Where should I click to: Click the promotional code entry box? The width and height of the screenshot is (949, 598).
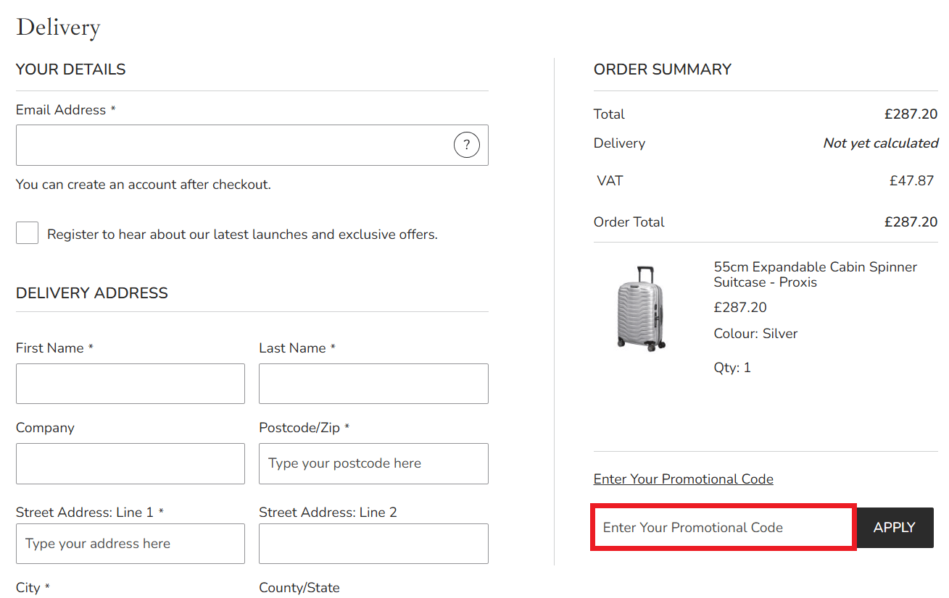coord(722,527)
